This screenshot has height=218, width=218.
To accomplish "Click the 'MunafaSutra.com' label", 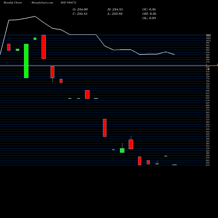I will 42,3.
